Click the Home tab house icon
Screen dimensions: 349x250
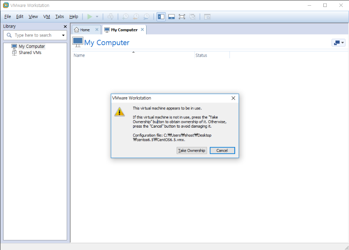tap(77, 30)
